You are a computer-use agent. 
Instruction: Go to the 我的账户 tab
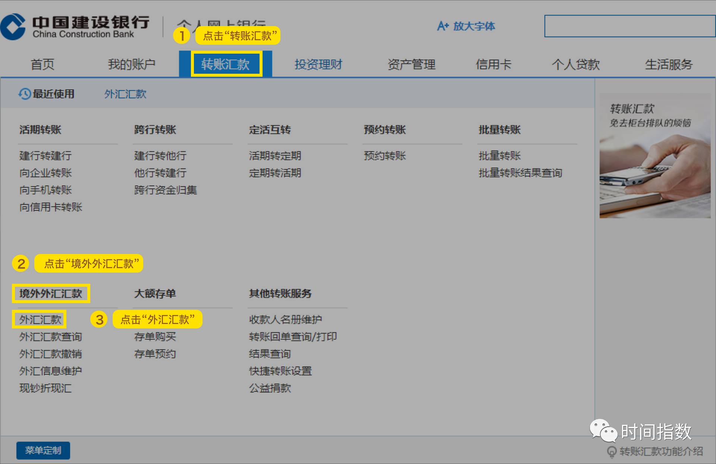coord(131,64)
